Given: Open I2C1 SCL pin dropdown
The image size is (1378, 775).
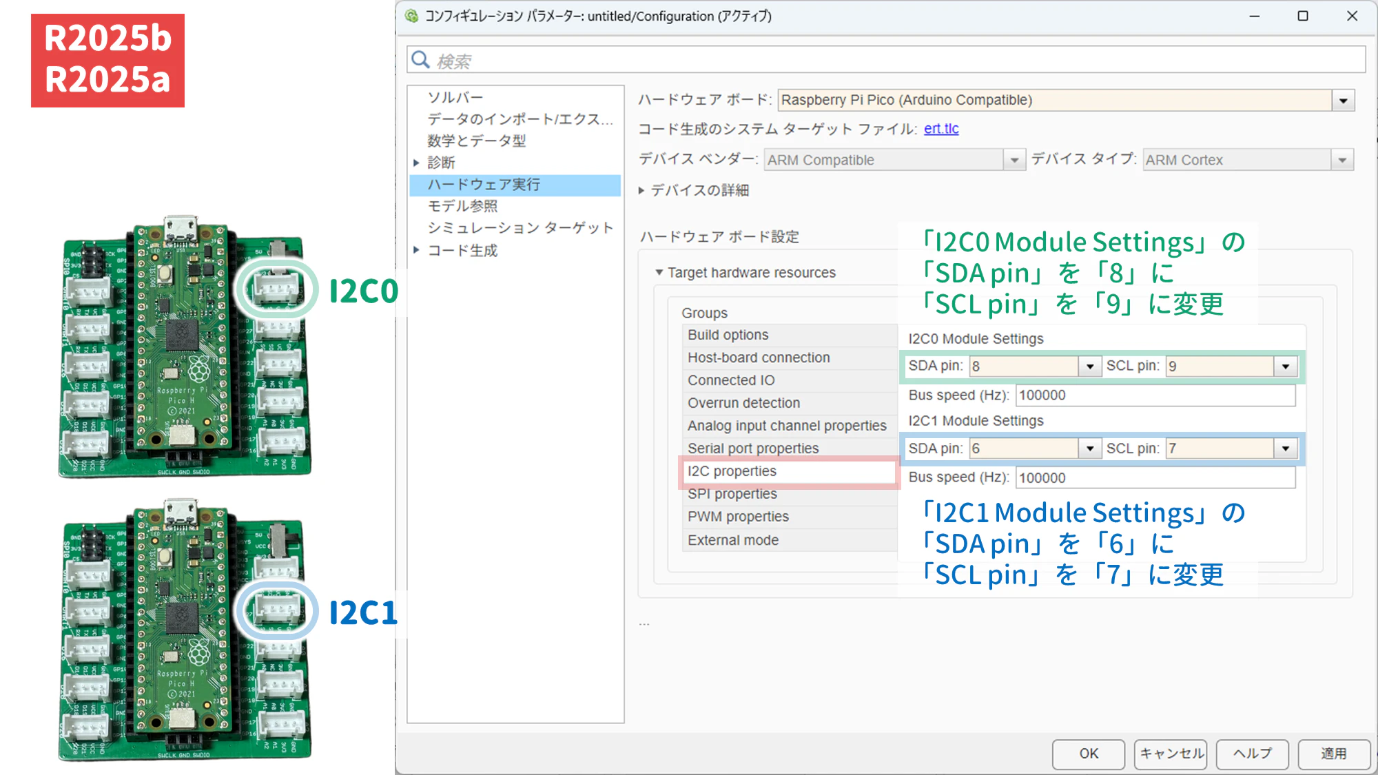Looking at the screenshot, I should (x=1286, y=448).
